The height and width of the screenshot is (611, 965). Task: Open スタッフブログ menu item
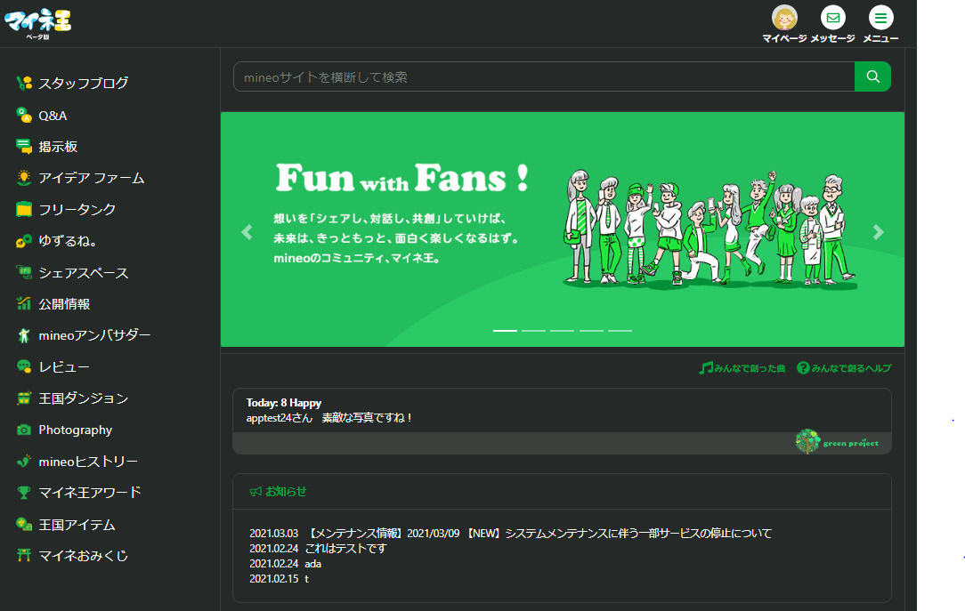coord(83,83)
